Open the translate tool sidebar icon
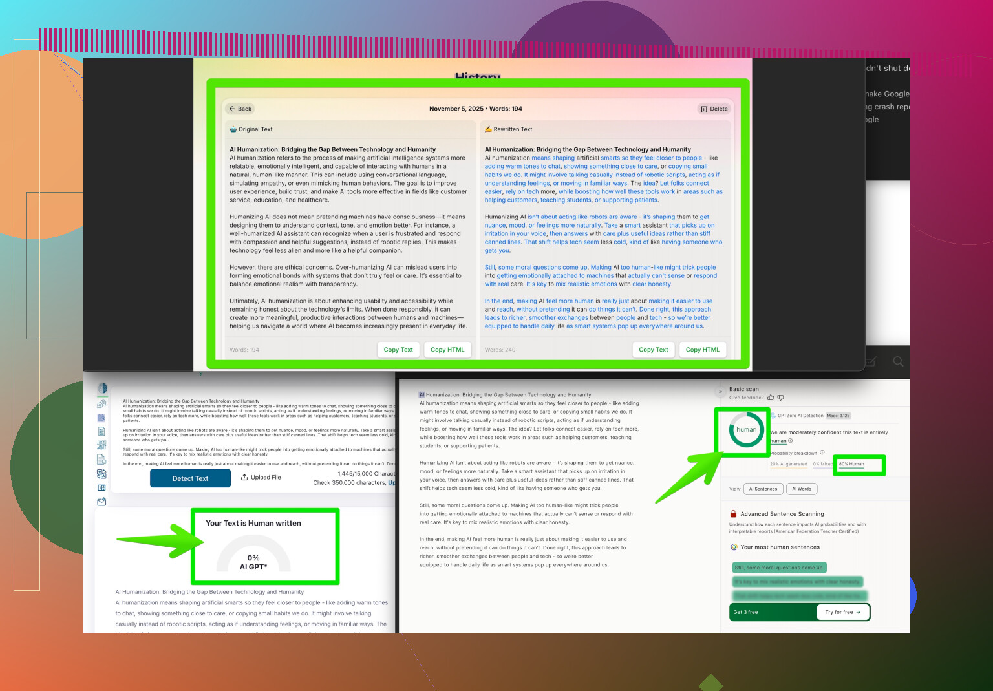Screen dimensions: 993x691 [x=101, y=474]
